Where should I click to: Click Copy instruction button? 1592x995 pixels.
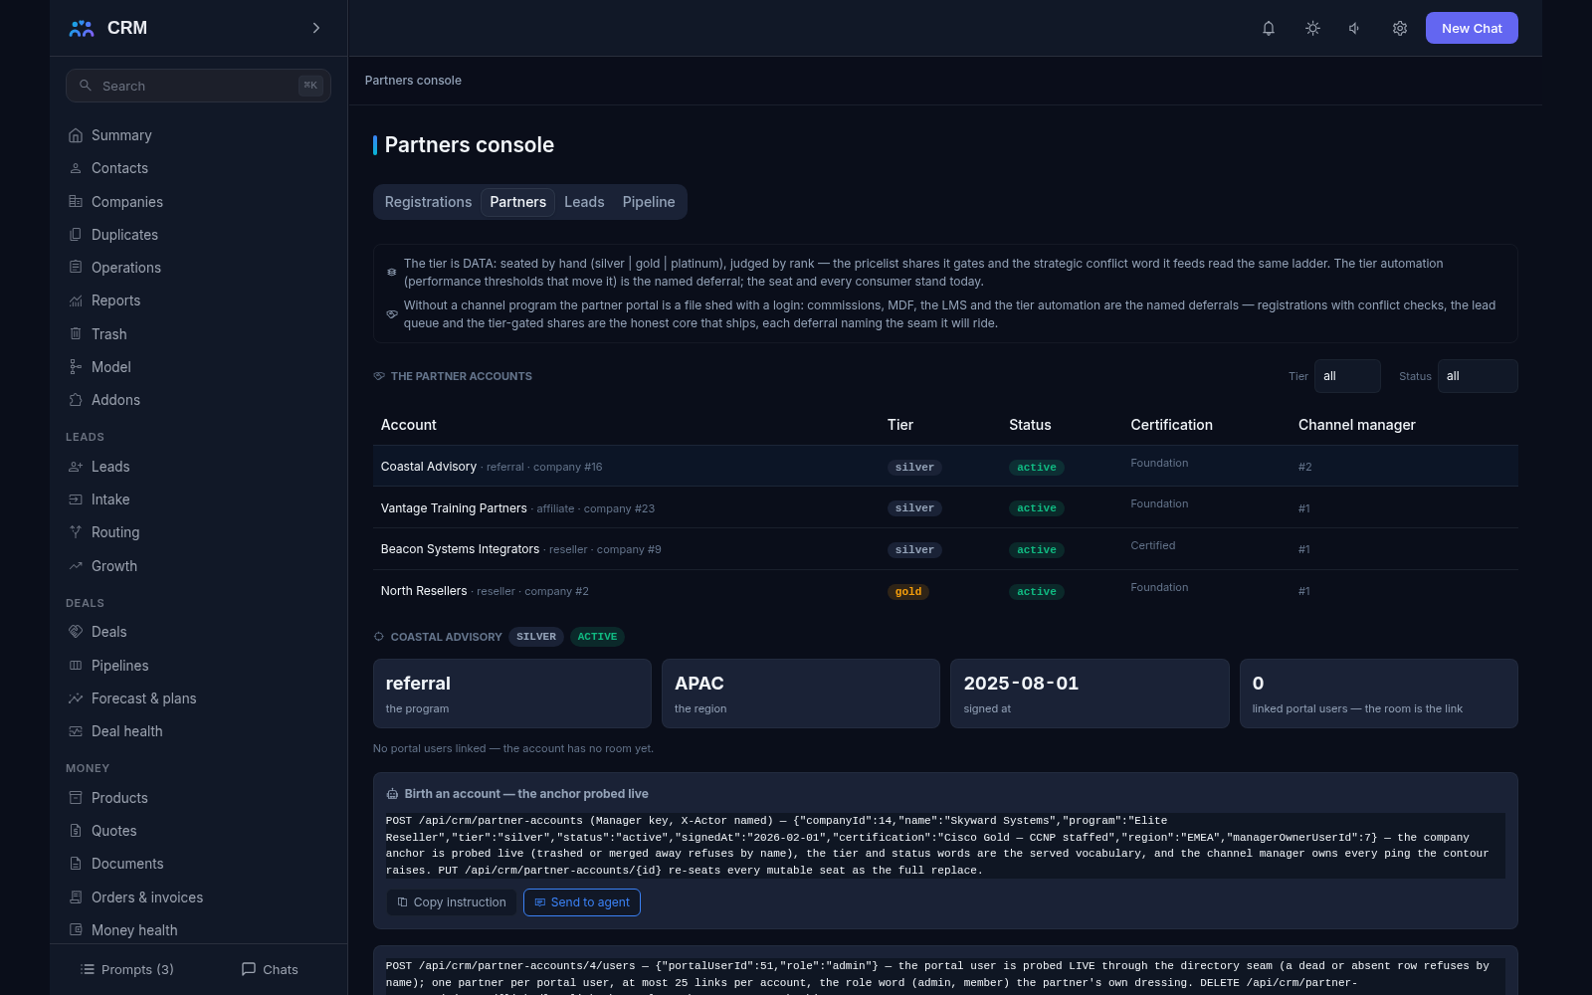tap(452, 902)
